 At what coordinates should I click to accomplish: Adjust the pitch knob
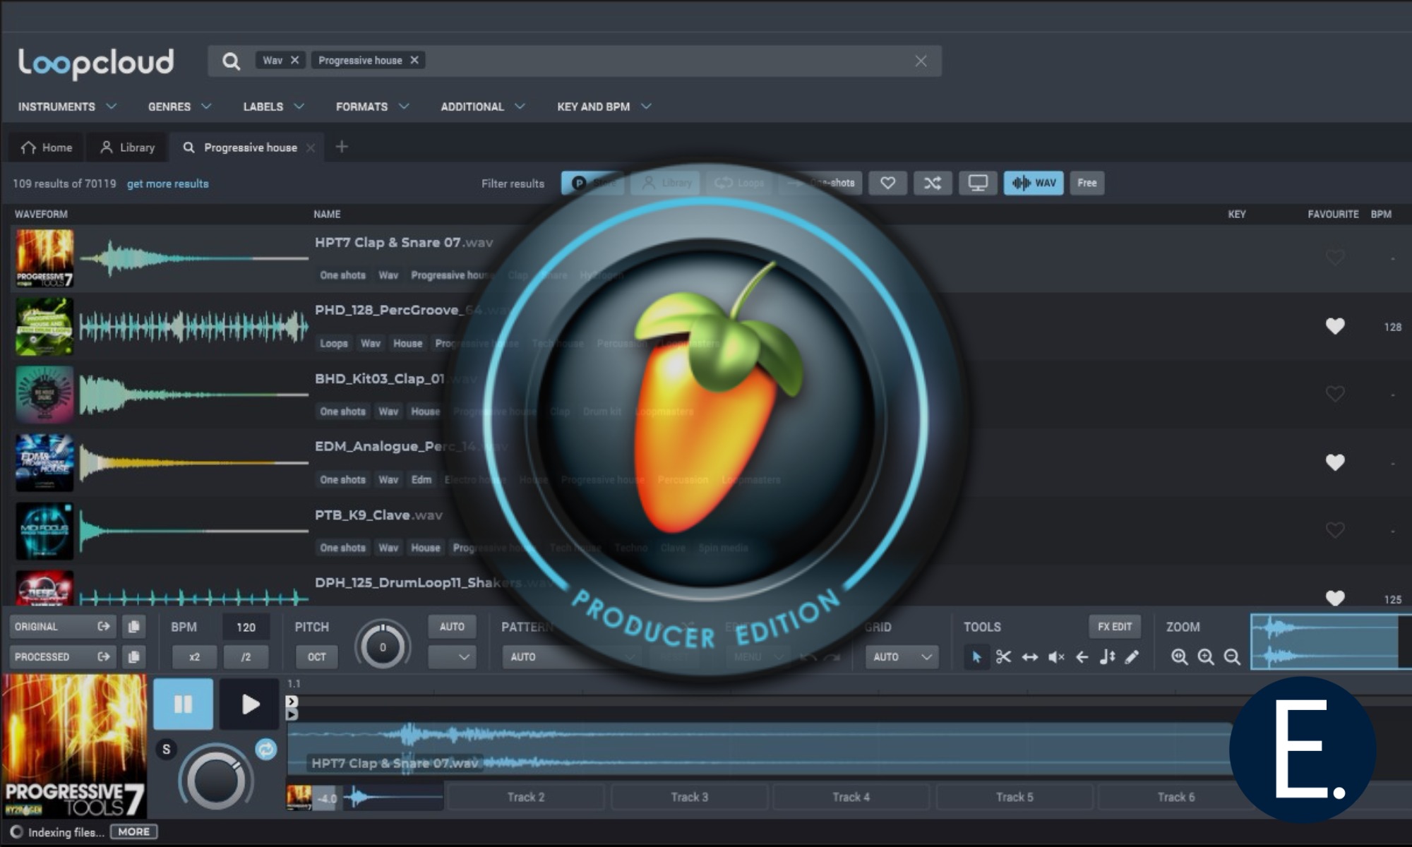click(x=383, y=647)
